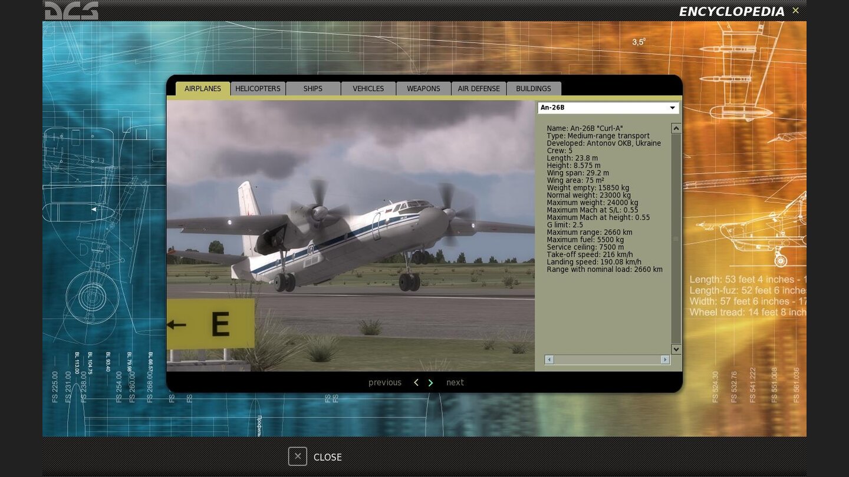The image size is (849, 477).
Task: Click 'Maximum fuel: 5500 kg' line
Action: coord(585,240)
